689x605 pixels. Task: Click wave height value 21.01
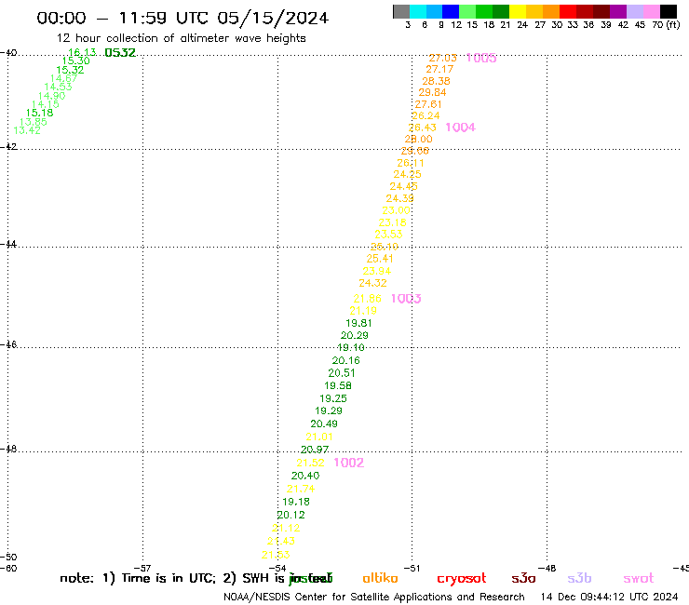coord(319,437)
